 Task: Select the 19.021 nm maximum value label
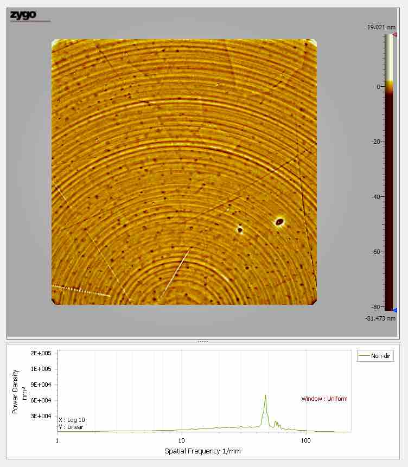click(381, 27)
